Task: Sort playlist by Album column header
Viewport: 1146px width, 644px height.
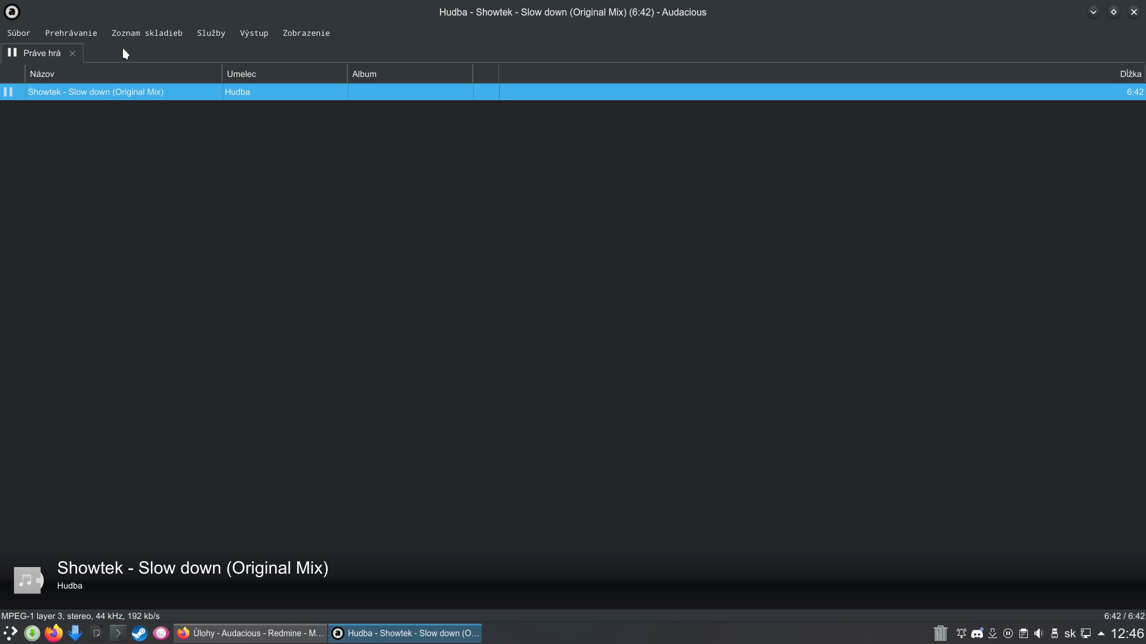Action: [410, 74]
